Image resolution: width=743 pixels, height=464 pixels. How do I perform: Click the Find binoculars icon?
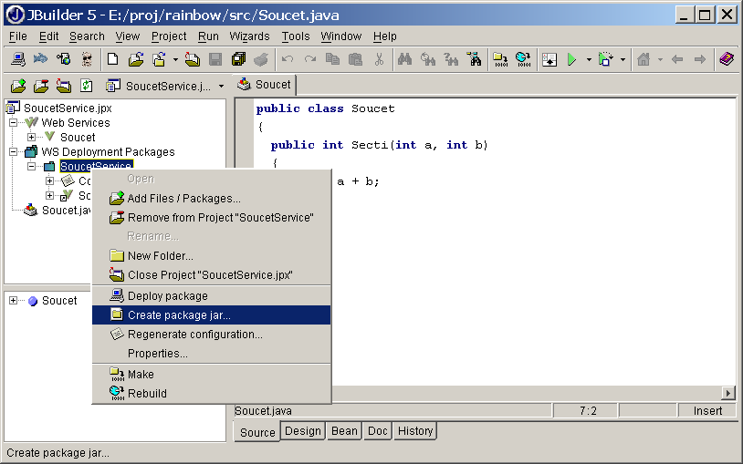pos(404,59)
